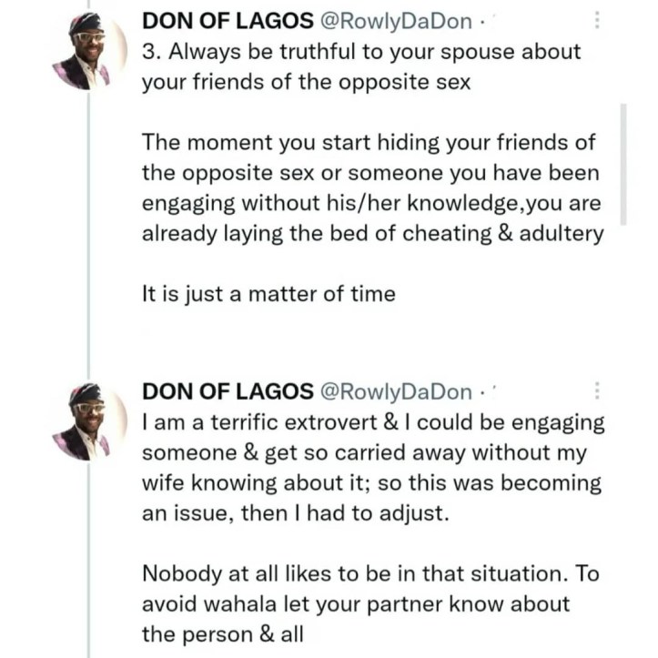Click the line 'It is just a matter of time'
Image resolution: width=658 pixels, height=658 pixels.
pyautogui.click(x=268, y=294)
